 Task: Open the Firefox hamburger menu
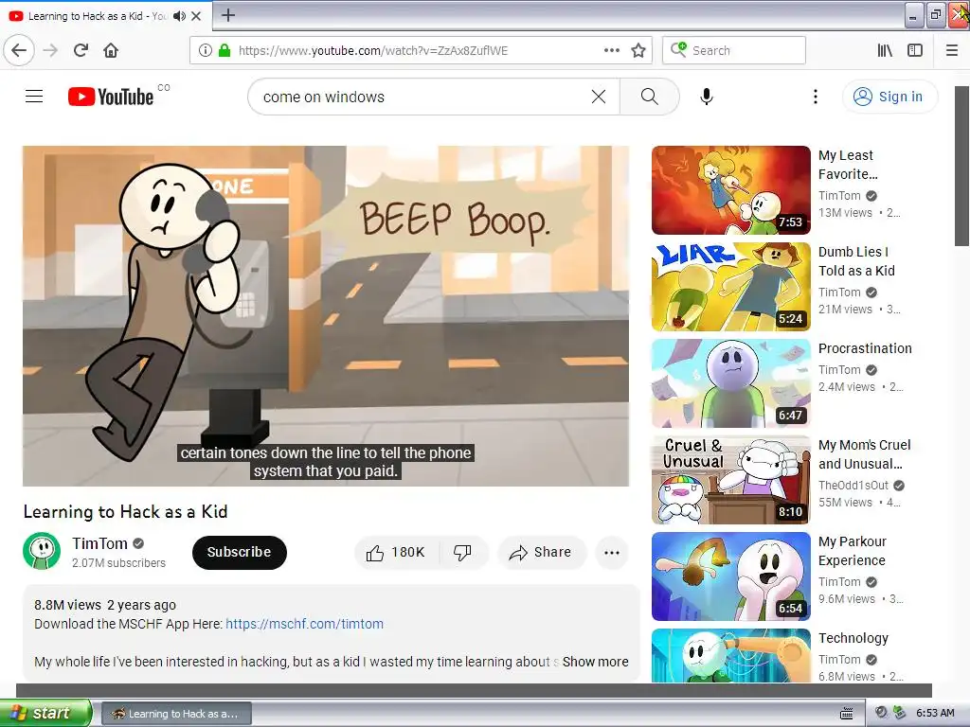(952, 50)
